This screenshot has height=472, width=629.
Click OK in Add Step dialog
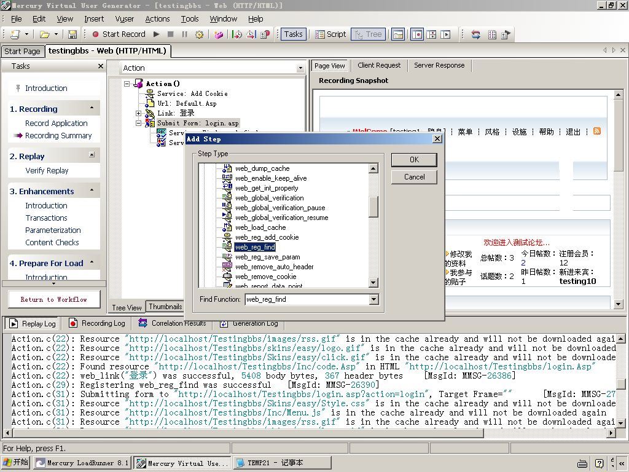tap(414, 160)
